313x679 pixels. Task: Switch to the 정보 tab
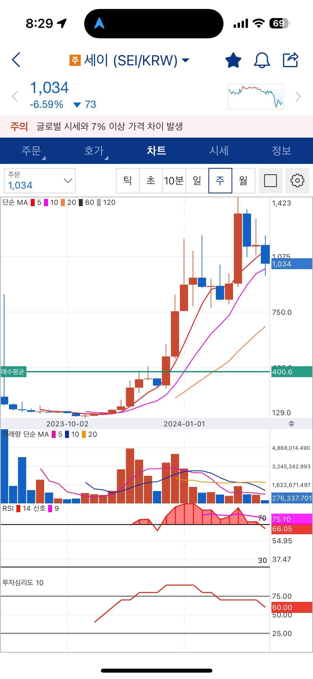281,151
